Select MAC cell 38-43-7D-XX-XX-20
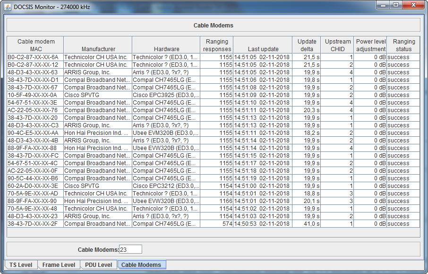Screen dimensions: 428x274 [x=35, y=118]
